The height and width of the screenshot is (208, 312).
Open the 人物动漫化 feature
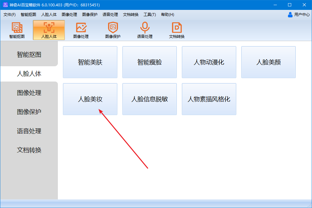point(209,62)
